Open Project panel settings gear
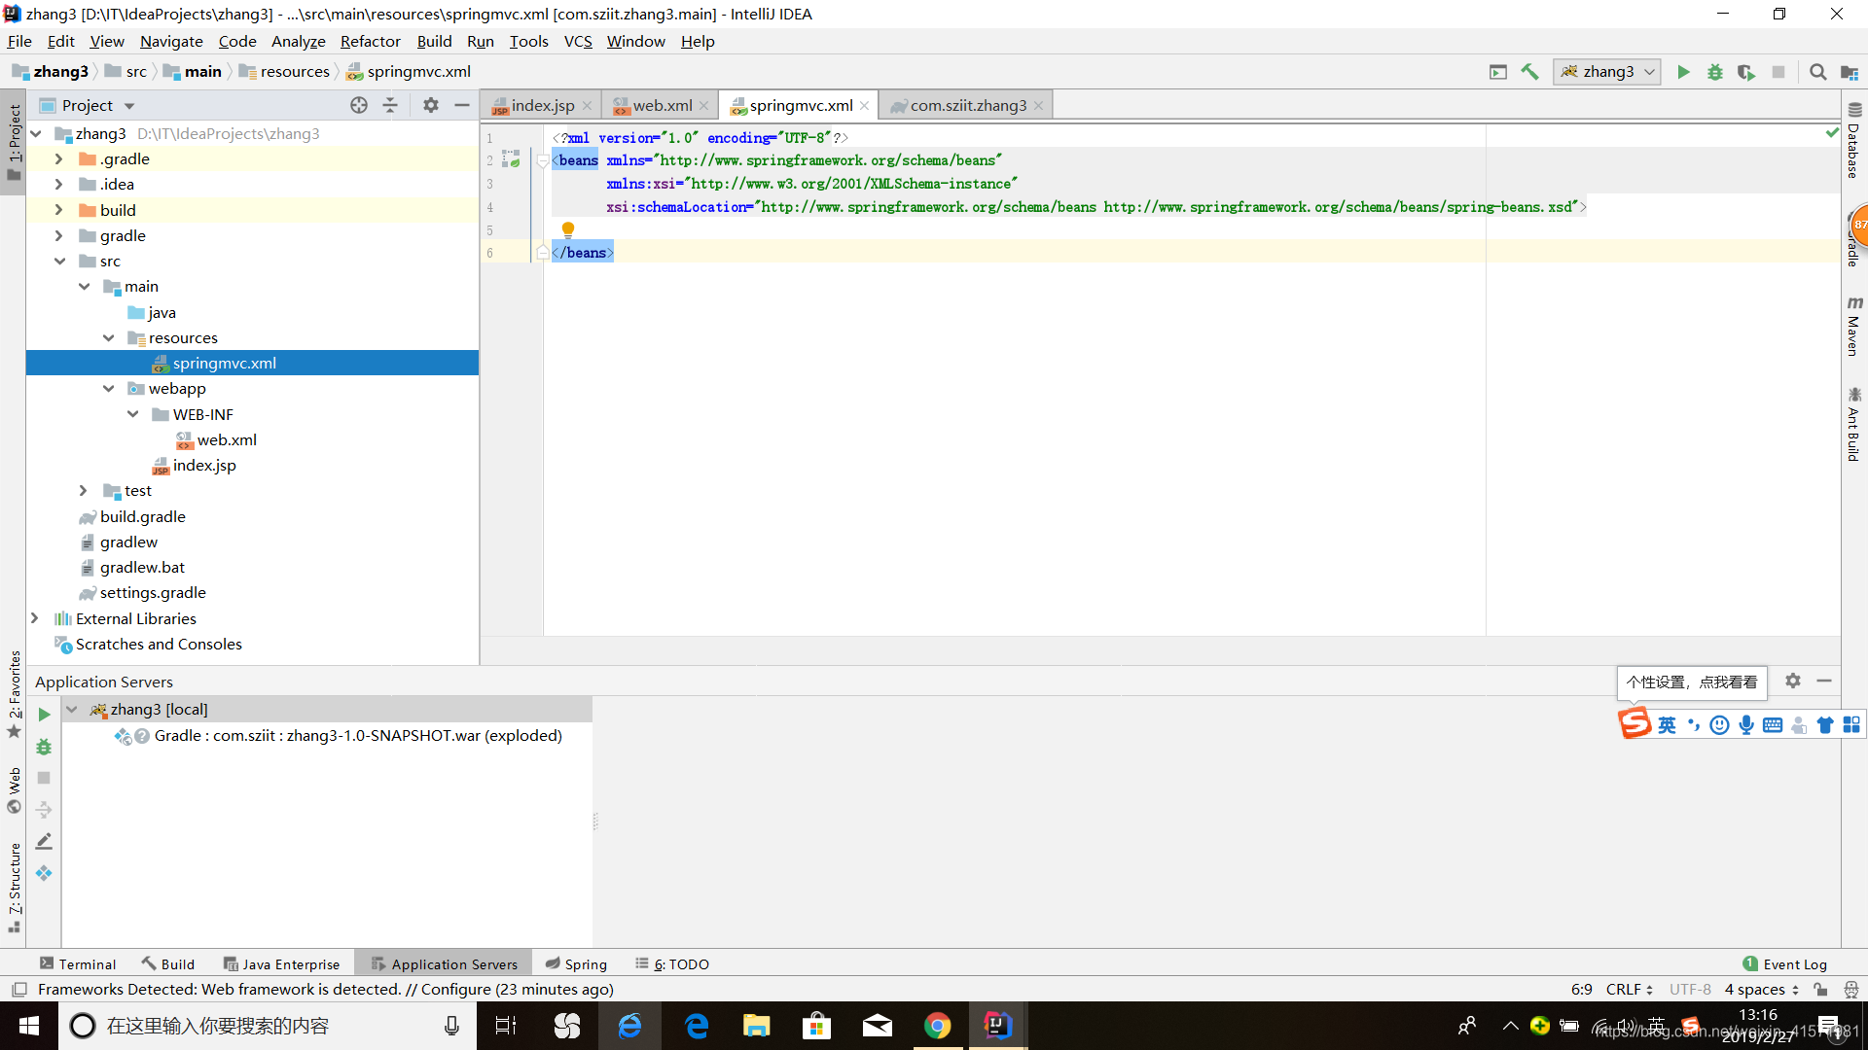The width and height of the screenshot is (1868, 1050). [x=431, y=105]
